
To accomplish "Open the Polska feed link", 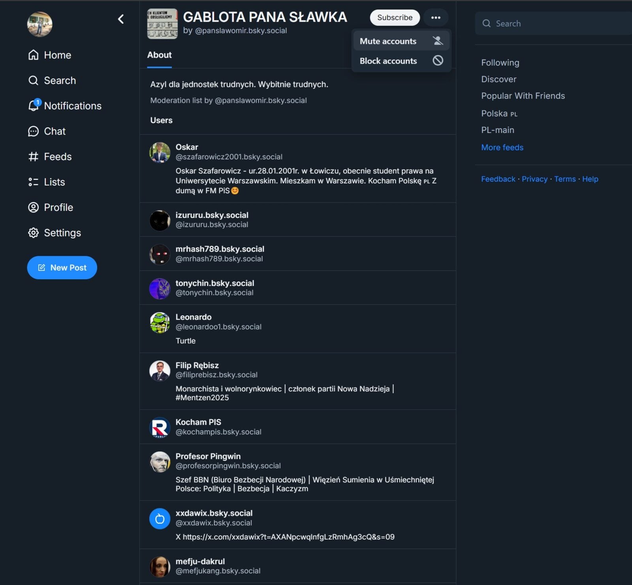I will tap(499, 114).
